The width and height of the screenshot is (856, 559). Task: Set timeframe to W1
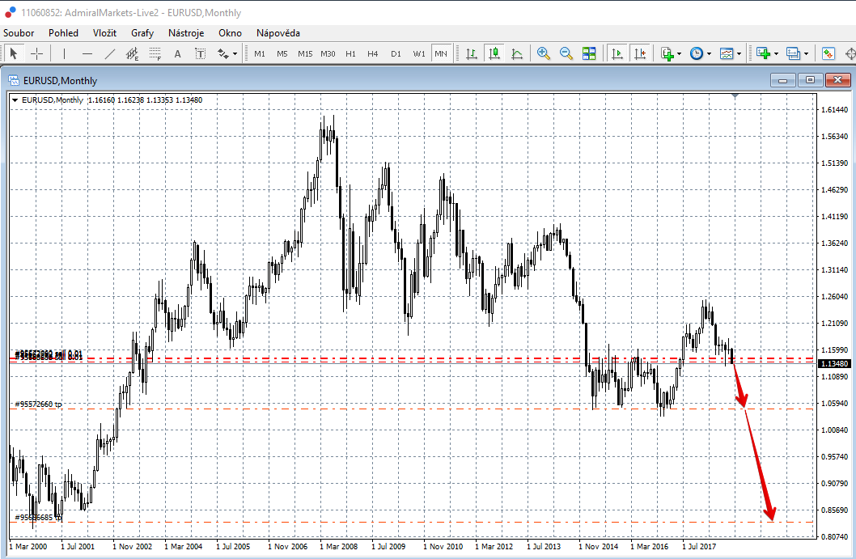[x=419, y=53]
